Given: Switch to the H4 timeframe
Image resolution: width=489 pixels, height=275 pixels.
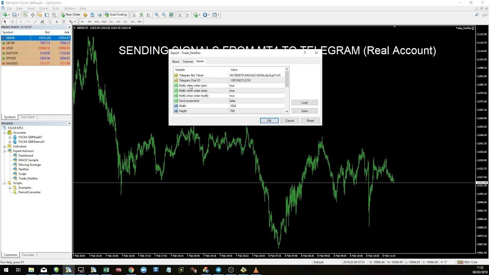Looking at the screenshot, I should (118, 21).
